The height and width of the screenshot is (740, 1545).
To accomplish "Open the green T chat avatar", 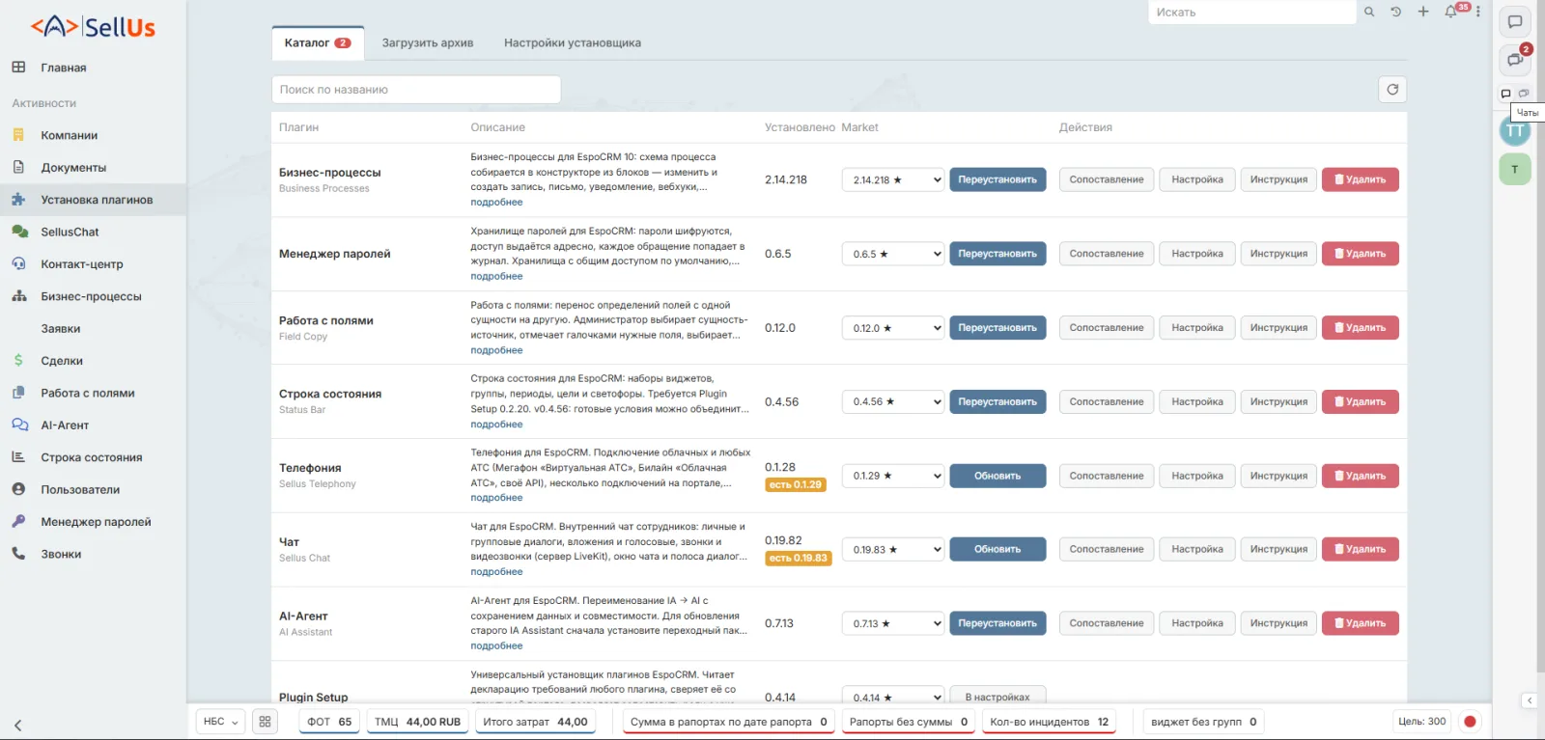I will click(1515, 170).
